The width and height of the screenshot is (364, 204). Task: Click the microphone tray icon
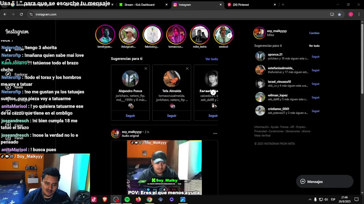pyautogui.click(x=315, y=199)
